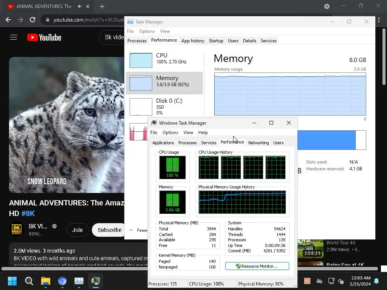
Task: Open View menu in Task Manager
Action: pos(165,31)
